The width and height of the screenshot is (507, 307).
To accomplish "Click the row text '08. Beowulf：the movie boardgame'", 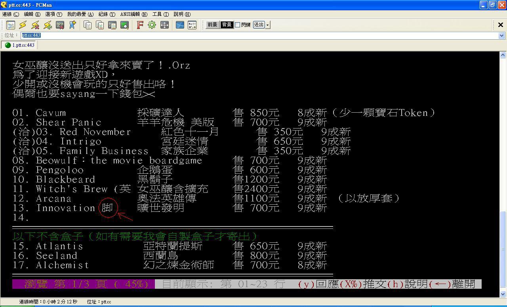I will coord(107,161).
